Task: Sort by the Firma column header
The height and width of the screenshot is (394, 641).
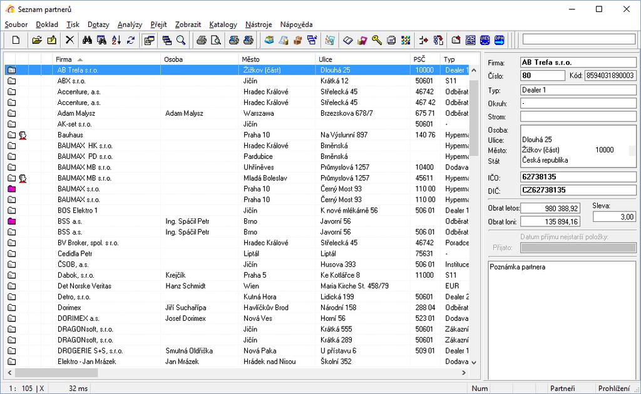Action: tap(106, 59)
